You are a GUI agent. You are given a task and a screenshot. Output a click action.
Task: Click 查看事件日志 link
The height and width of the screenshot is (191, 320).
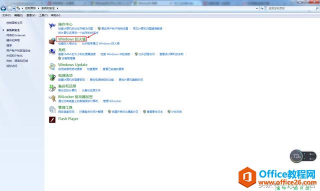click(x=154, y=111)
